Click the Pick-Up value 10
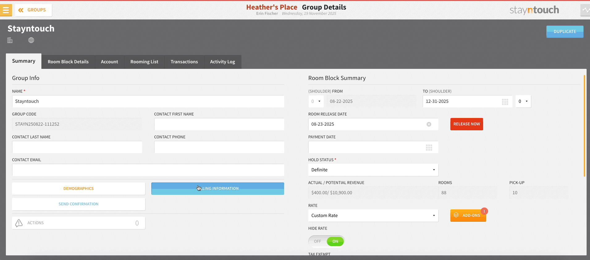 [515, 193]
